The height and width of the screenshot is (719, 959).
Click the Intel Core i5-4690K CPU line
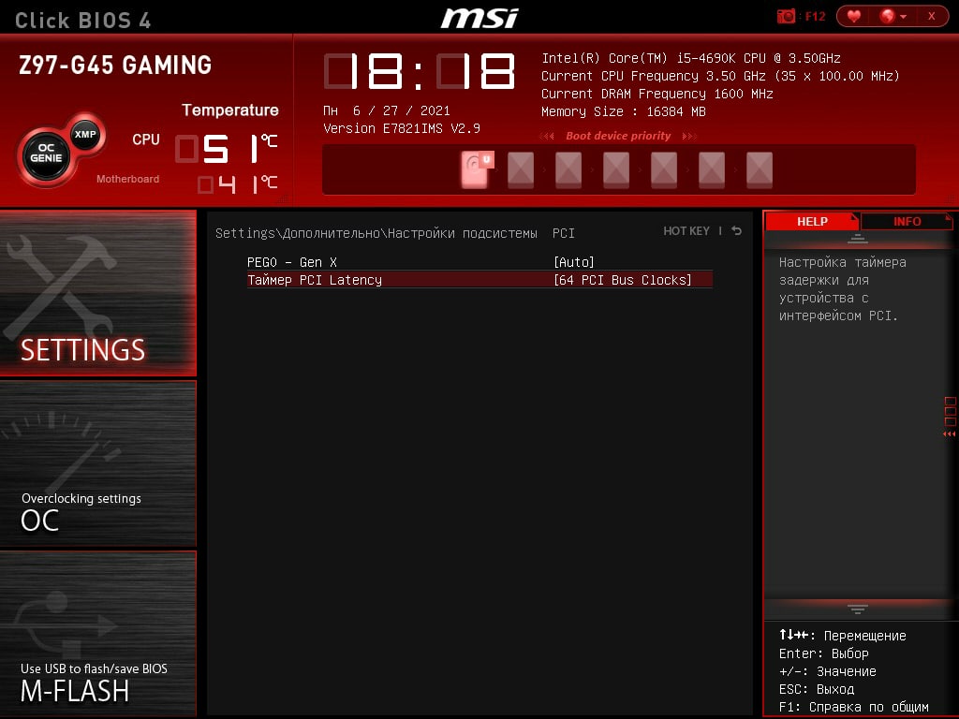coord(690,58)
